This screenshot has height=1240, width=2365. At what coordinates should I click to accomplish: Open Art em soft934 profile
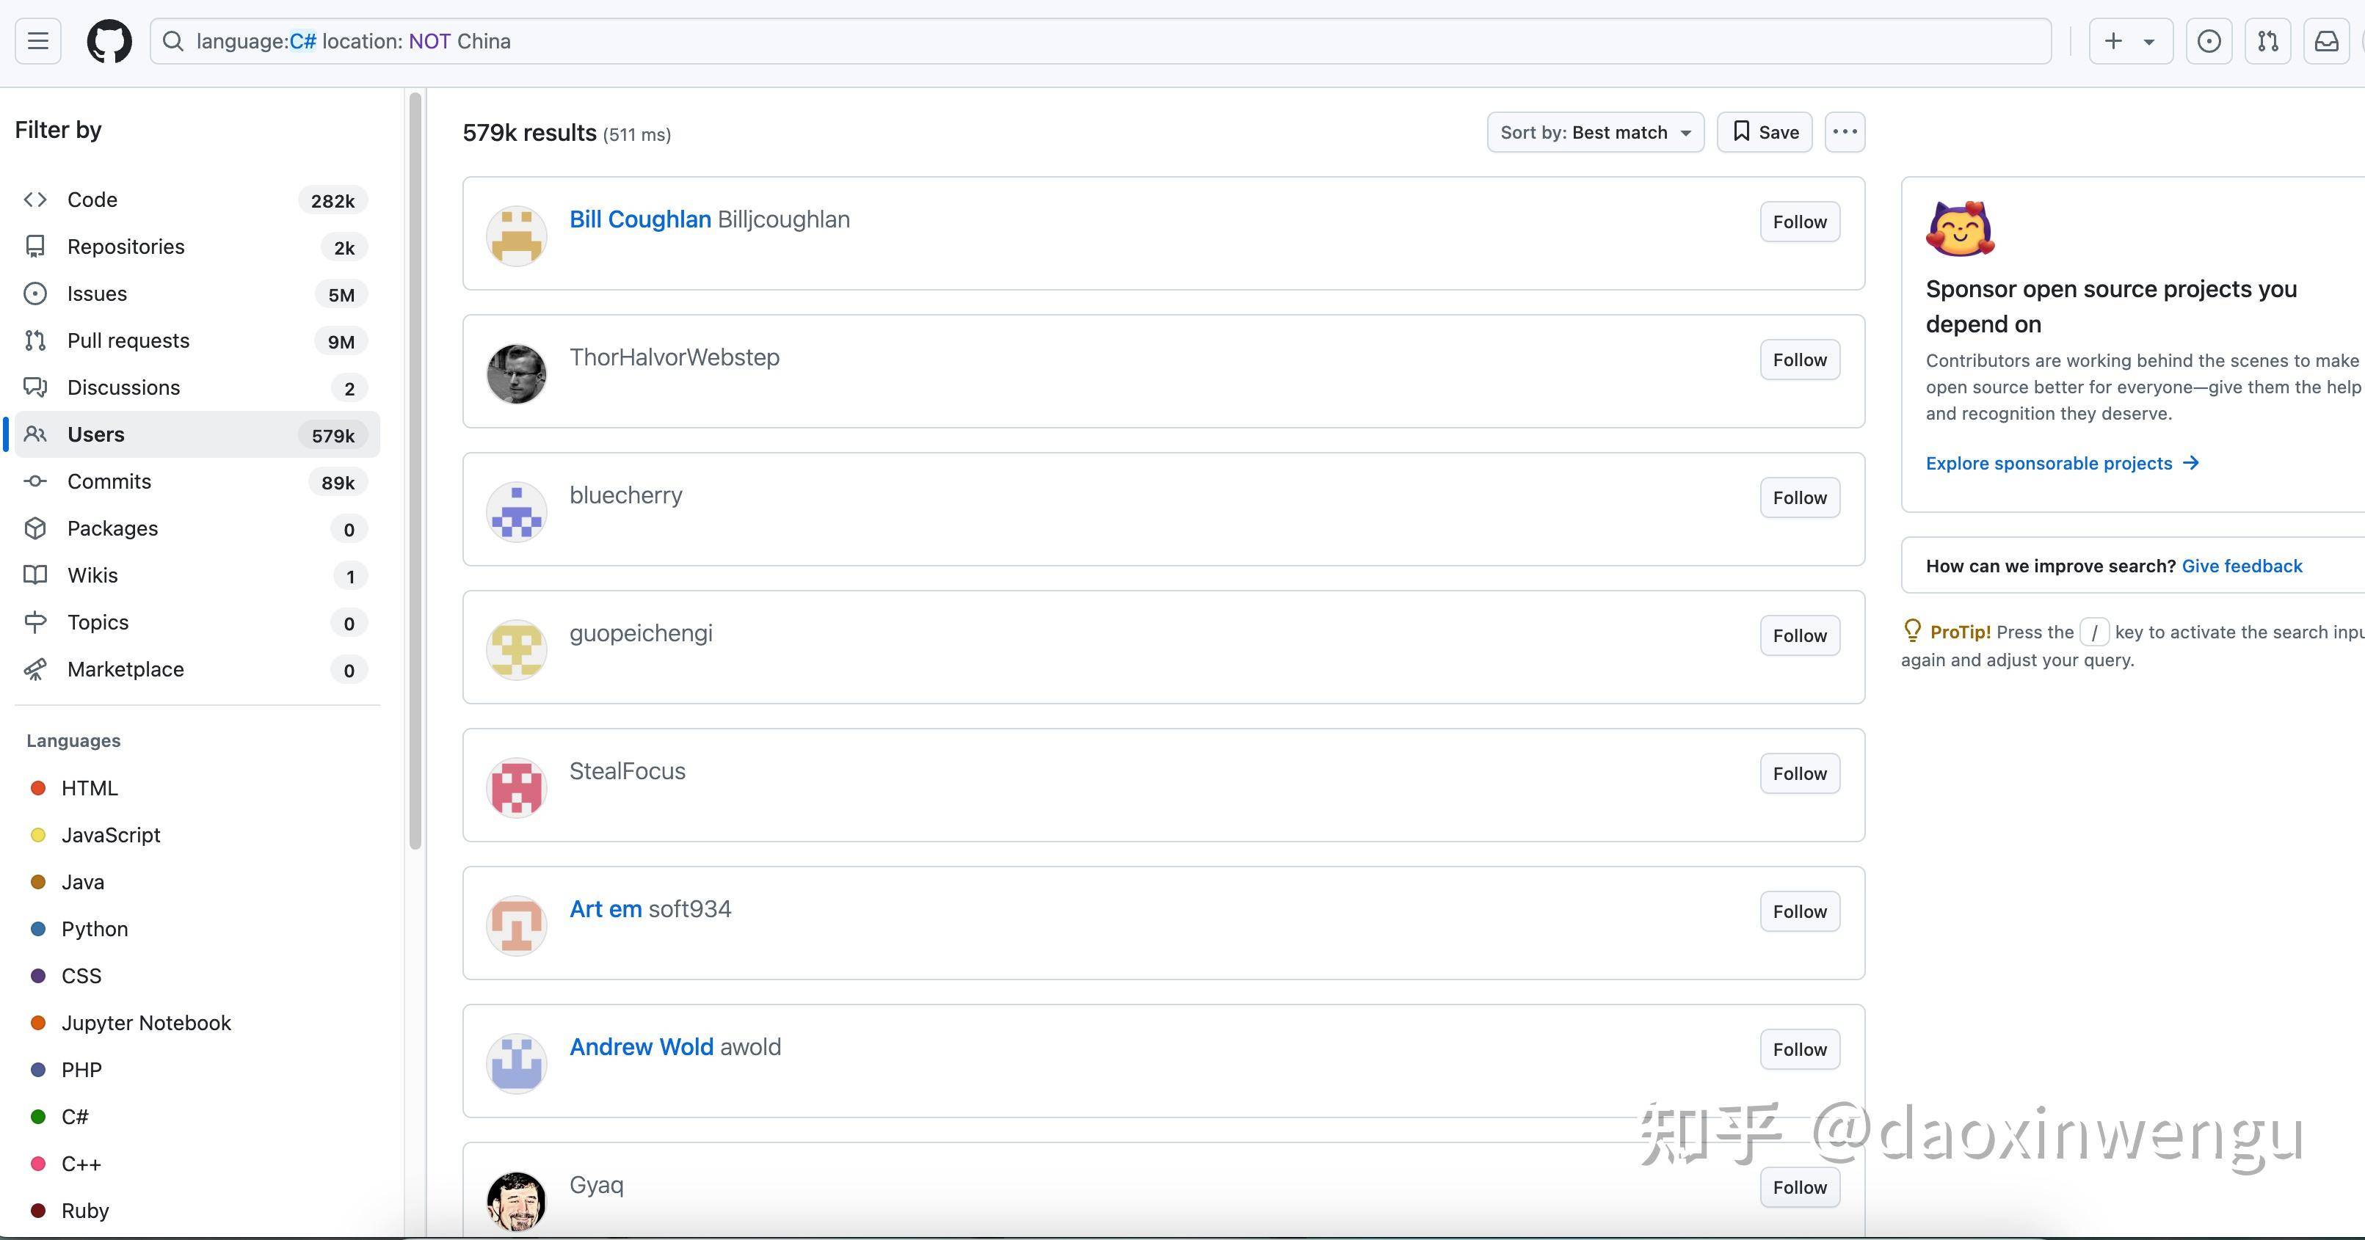[x=605, y=908]
